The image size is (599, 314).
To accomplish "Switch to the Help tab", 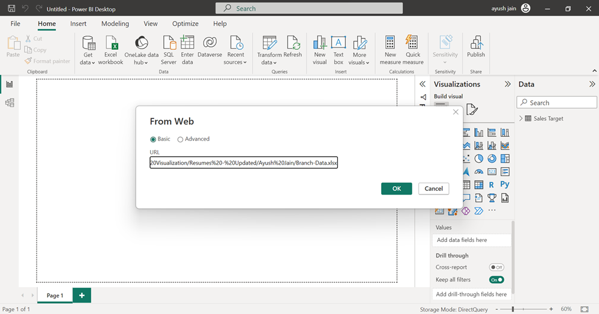I will coord(220,23).
